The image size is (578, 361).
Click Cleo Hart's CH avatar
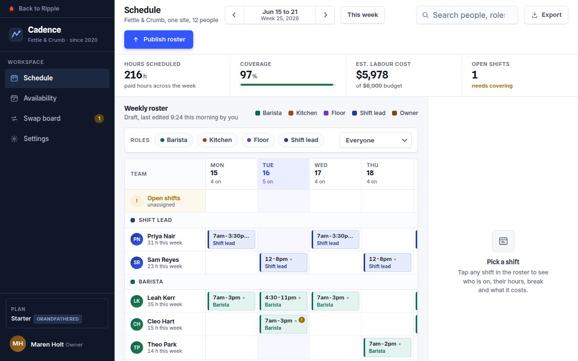[137, 324]
